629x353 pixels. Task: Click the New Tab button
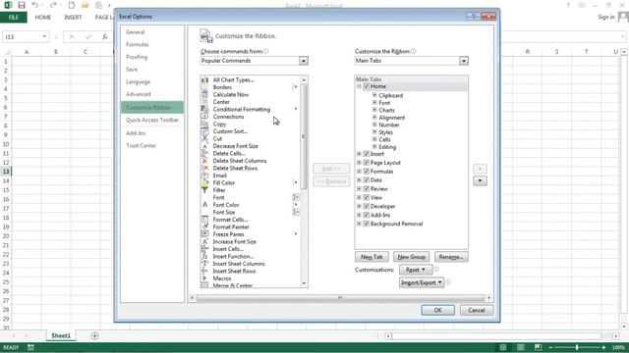coord(372,257)
